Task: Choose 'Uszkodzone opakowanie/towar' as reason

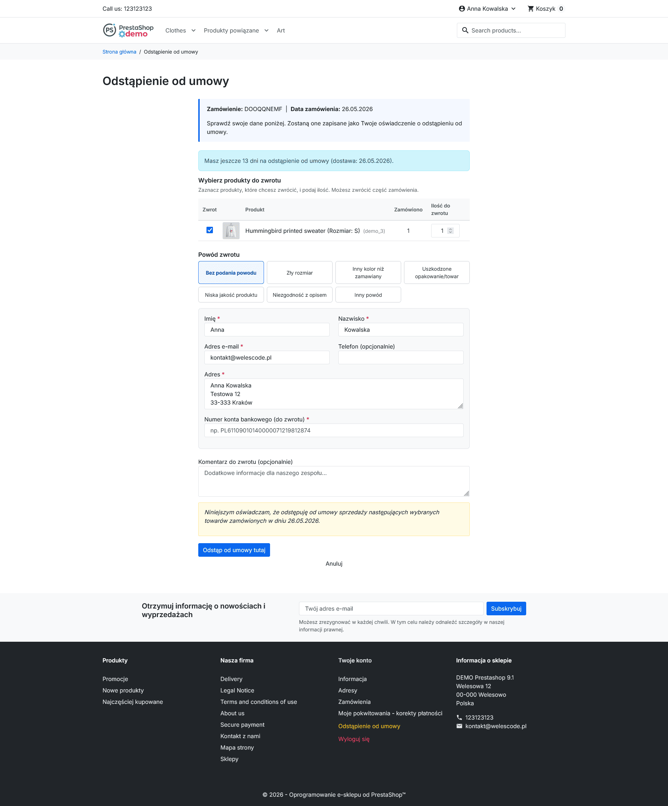Action: [x=437, y=272]
